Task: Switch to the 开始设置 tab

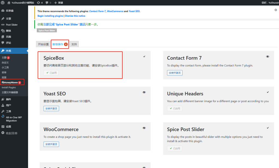Action: pyautogui.click(x=43, y=44)
